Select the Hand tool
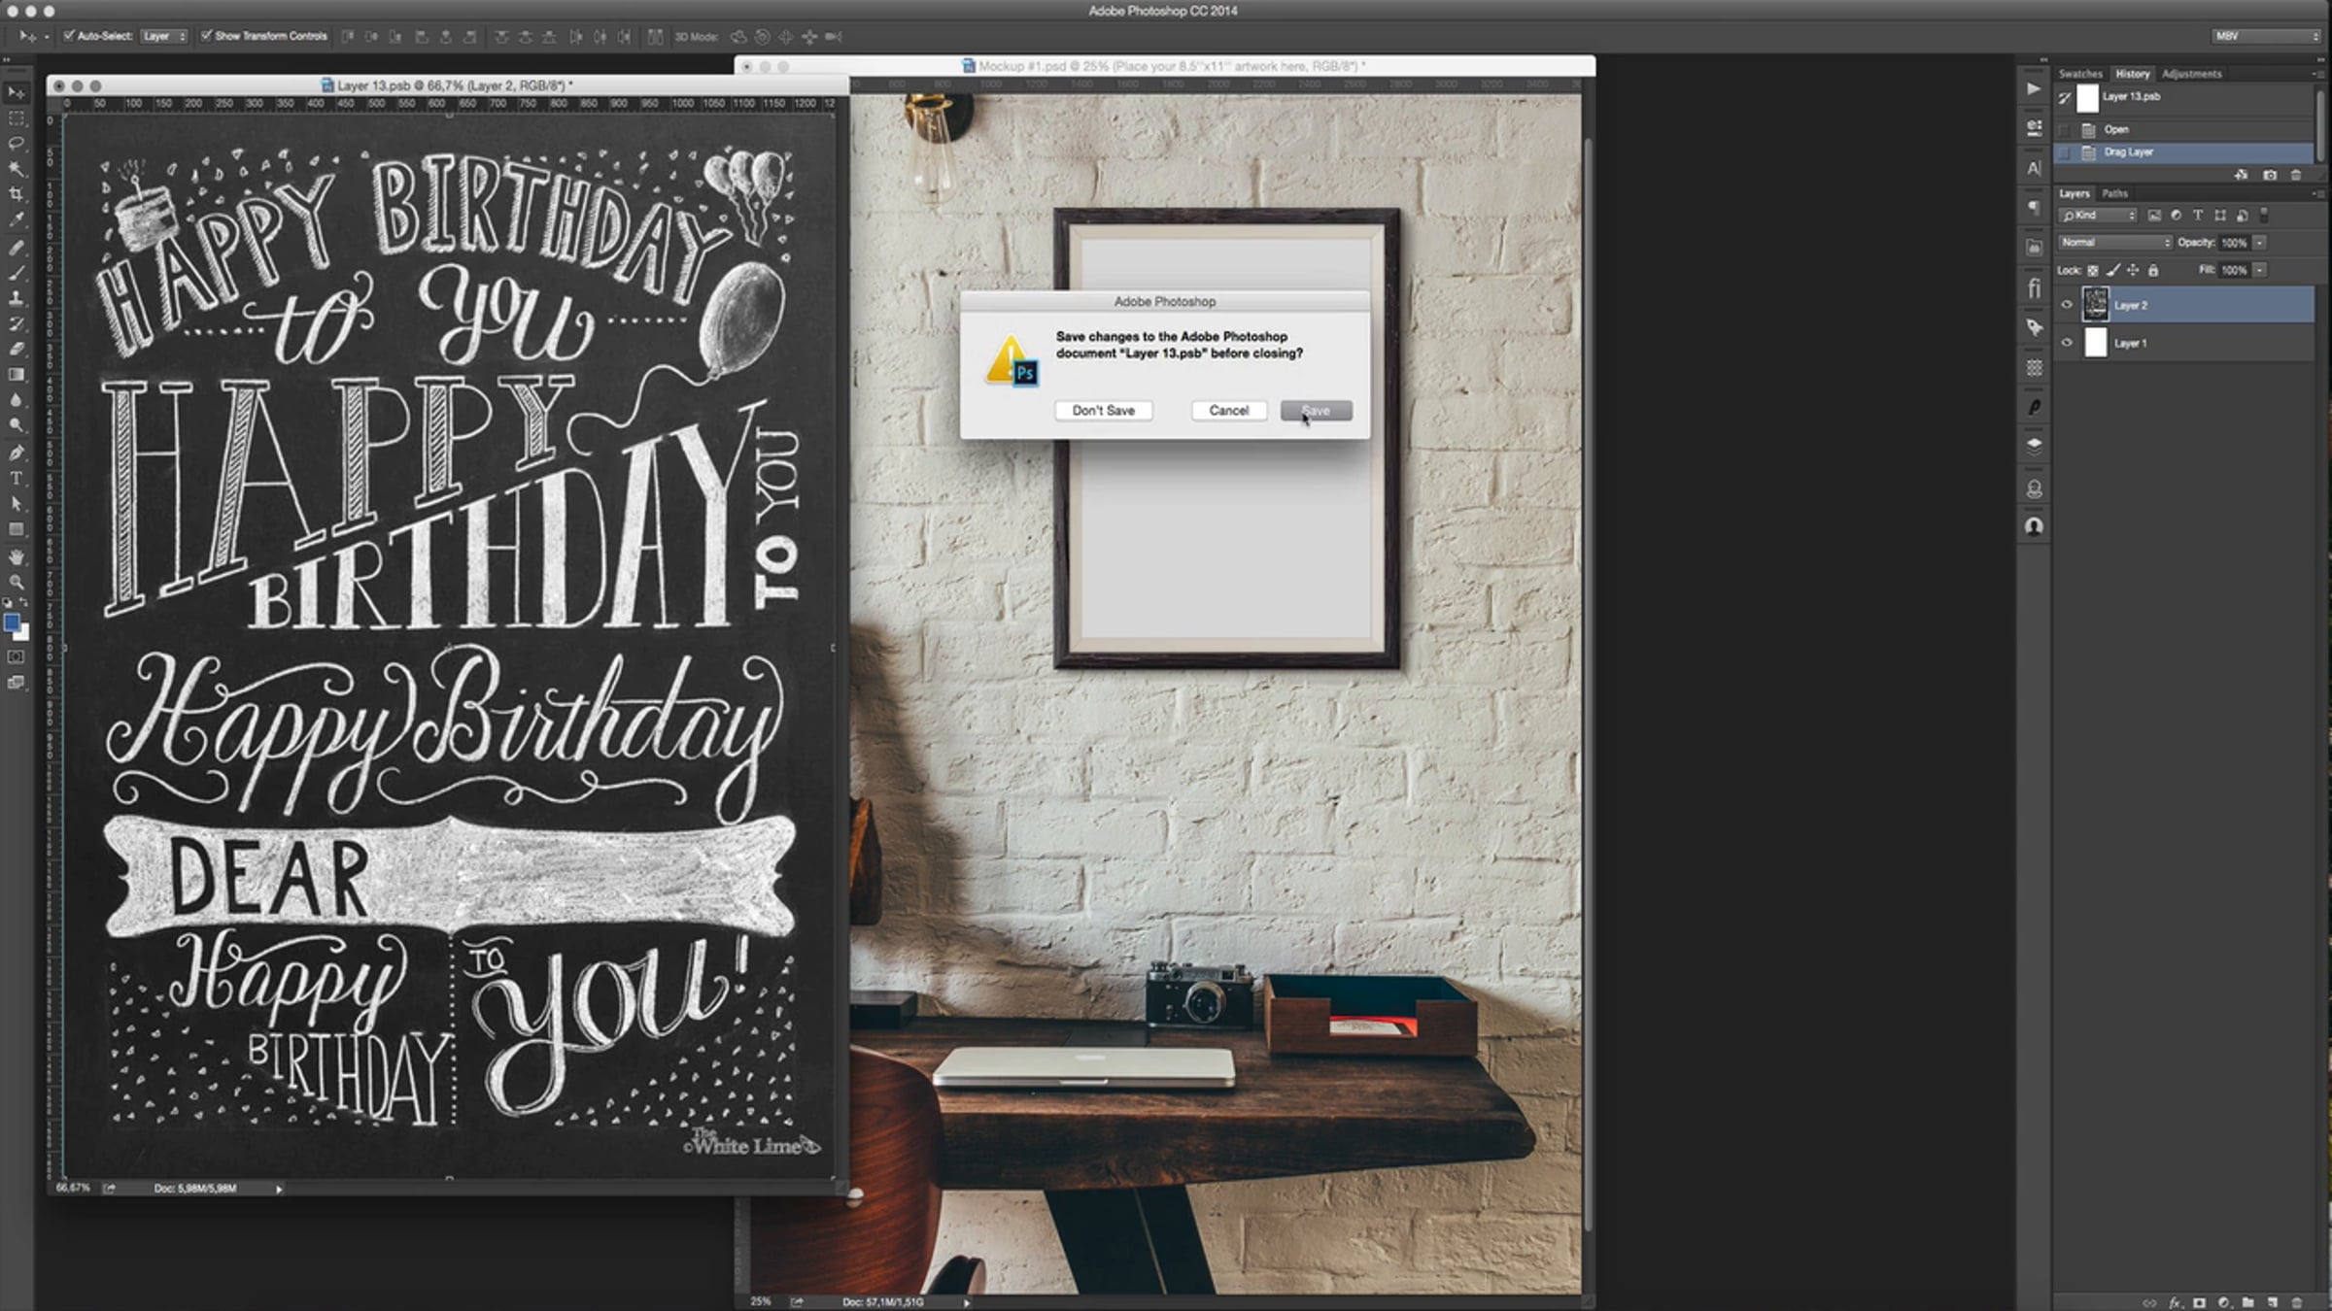This screenshot has width=2332, height=1311. pos(17,557)
